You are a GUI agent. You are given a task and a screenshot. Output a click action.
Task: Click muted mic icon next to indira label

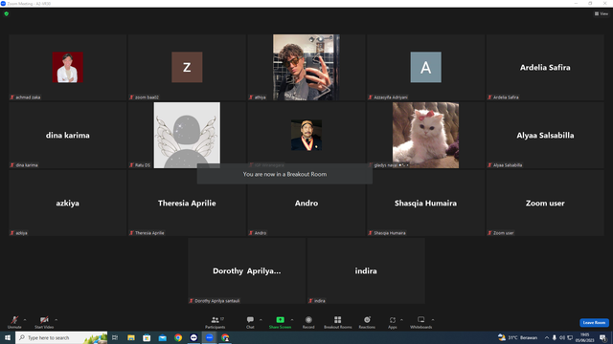coord(310,301)
